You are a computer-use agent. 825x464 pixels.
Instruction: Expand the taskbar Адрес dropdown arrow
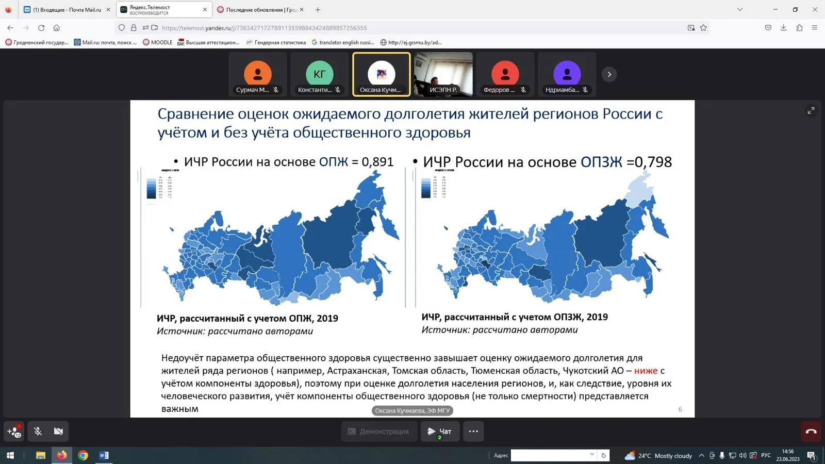(x=591, y=455)
